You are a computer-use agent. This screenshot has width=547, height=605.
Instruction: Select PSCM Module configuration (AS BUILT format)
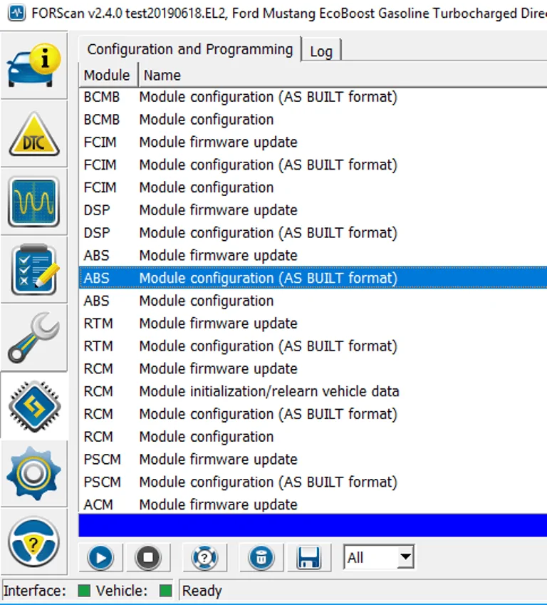point(313,482)
